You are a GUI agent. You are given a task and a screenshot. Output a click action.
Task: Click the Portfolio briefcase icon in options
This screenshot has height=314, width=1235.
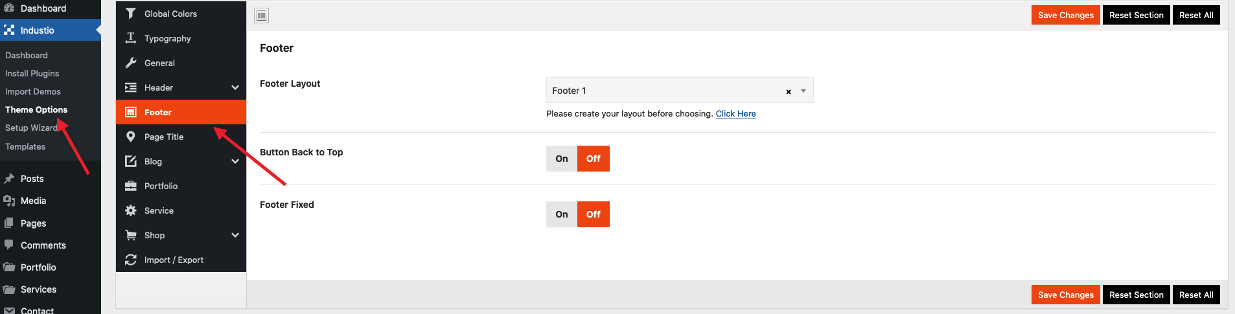point(131,186)
